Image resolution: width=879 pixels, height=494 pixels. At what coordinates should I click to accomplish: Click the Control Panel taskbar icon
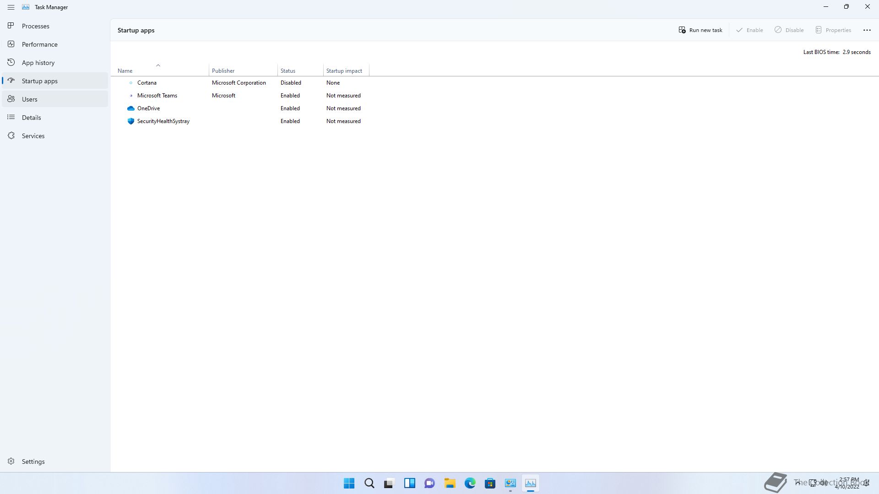tap(510, 483)
